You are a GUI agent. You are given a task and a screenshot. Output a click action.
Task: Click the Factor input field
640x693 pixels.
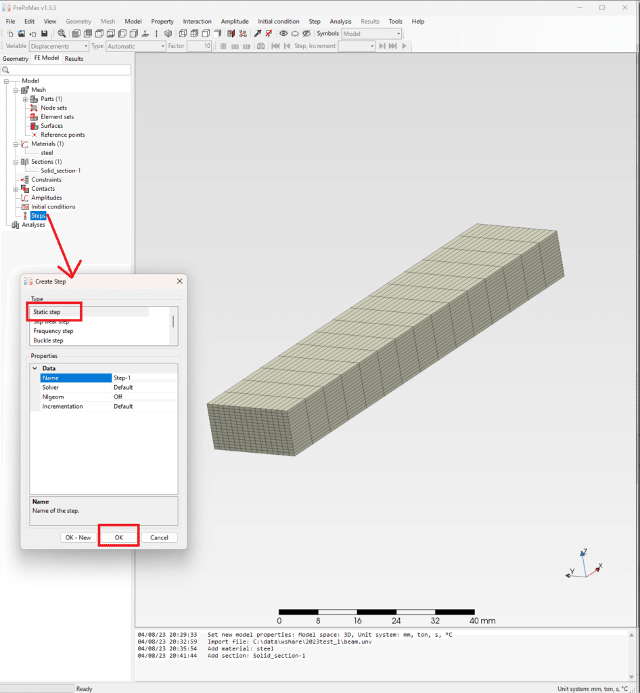click(x=199, y=46)
